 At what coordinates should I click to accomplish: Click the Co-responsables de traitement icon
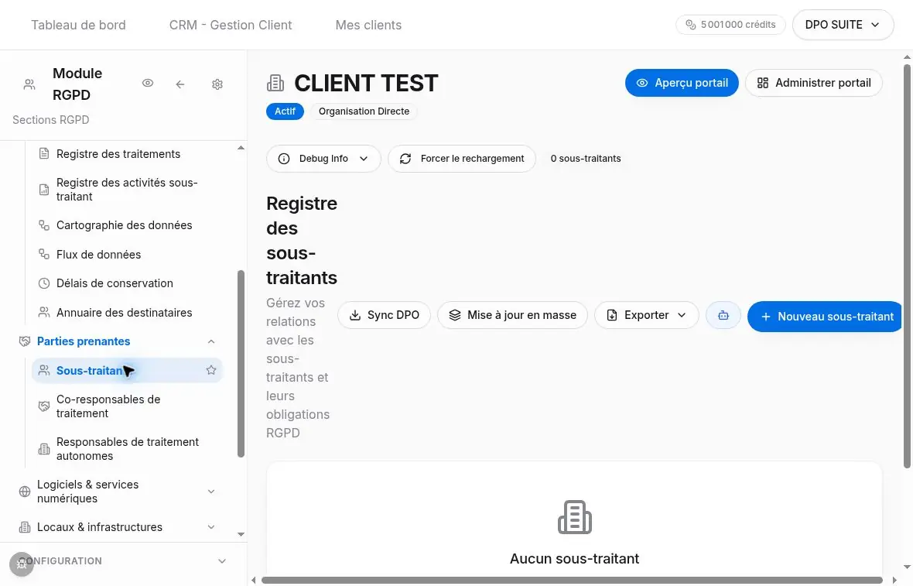(43, 406)
